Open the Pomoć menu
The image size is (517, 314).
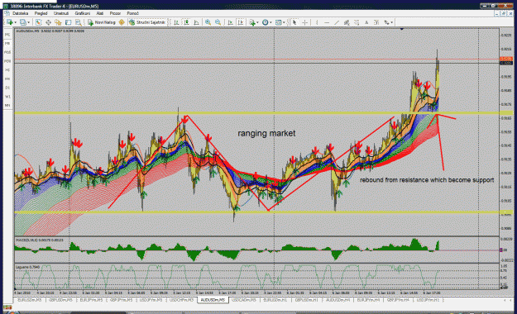pos(133,13)
